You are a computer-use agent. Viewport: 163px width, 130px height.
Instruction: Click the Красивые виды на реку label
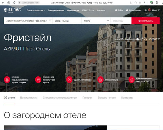click(x=144, y=80)
